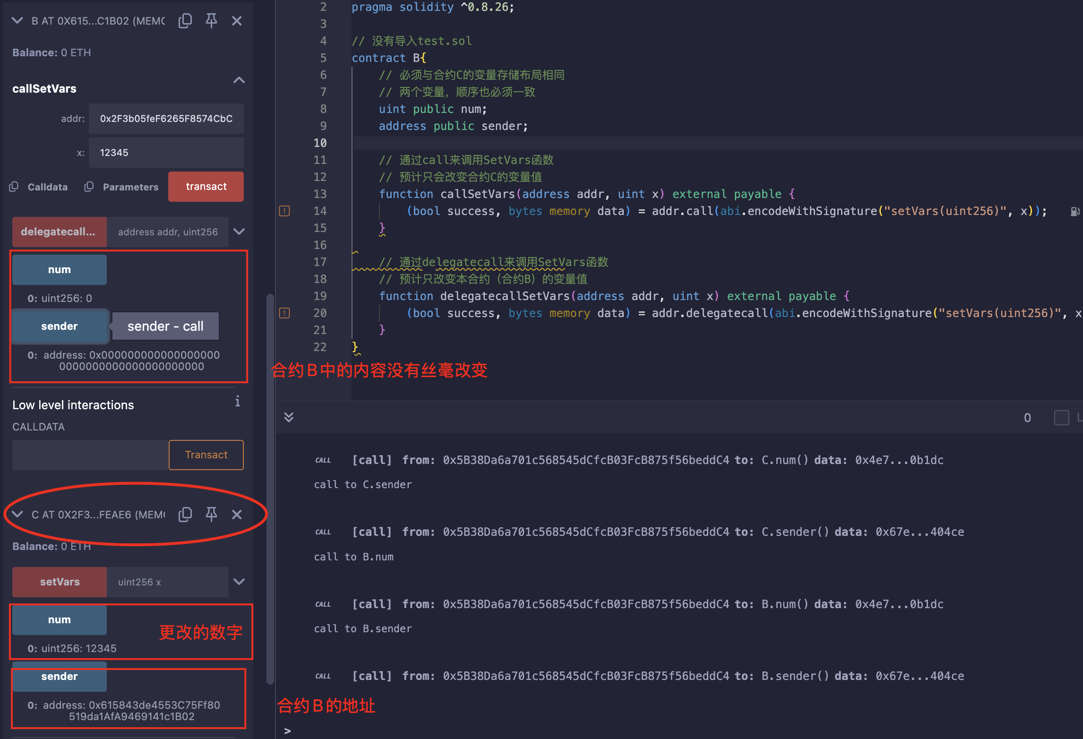Click side panel vertical scrollbar
1083x739 pixels.
coord(270,489)
